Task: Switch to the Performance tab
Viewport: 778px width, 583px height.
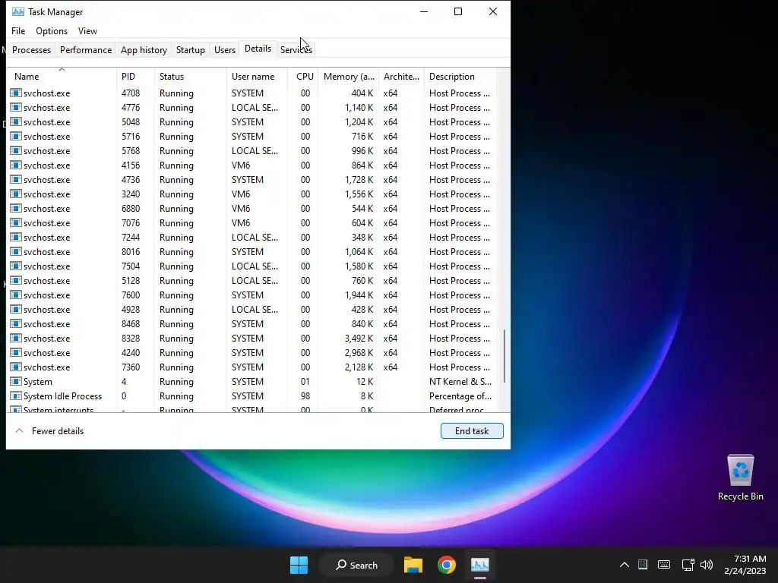Action: (86, 50)
